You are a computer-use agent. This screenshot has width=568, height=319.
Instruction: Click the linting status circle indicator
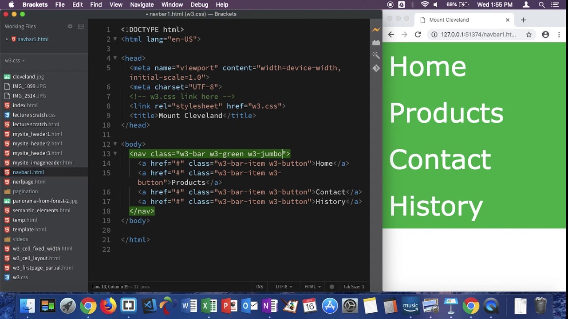coord(331,287)
